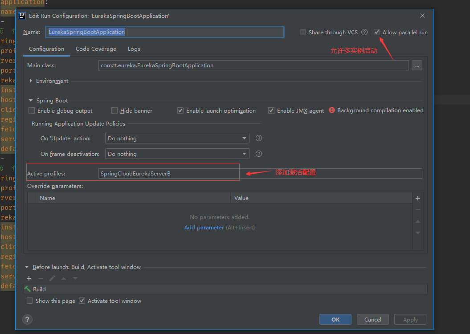Click the red background compilation warning icon

pyautogui.click(x=332, y=110)
